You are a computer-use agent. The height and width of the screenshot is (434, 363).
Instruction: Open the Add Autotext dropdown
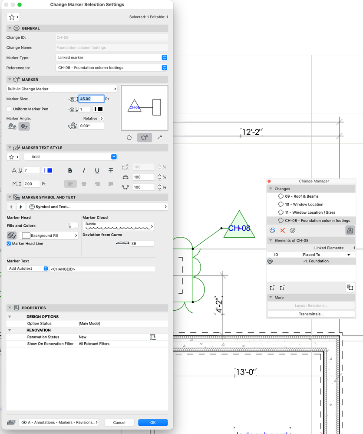coord(27,268)
